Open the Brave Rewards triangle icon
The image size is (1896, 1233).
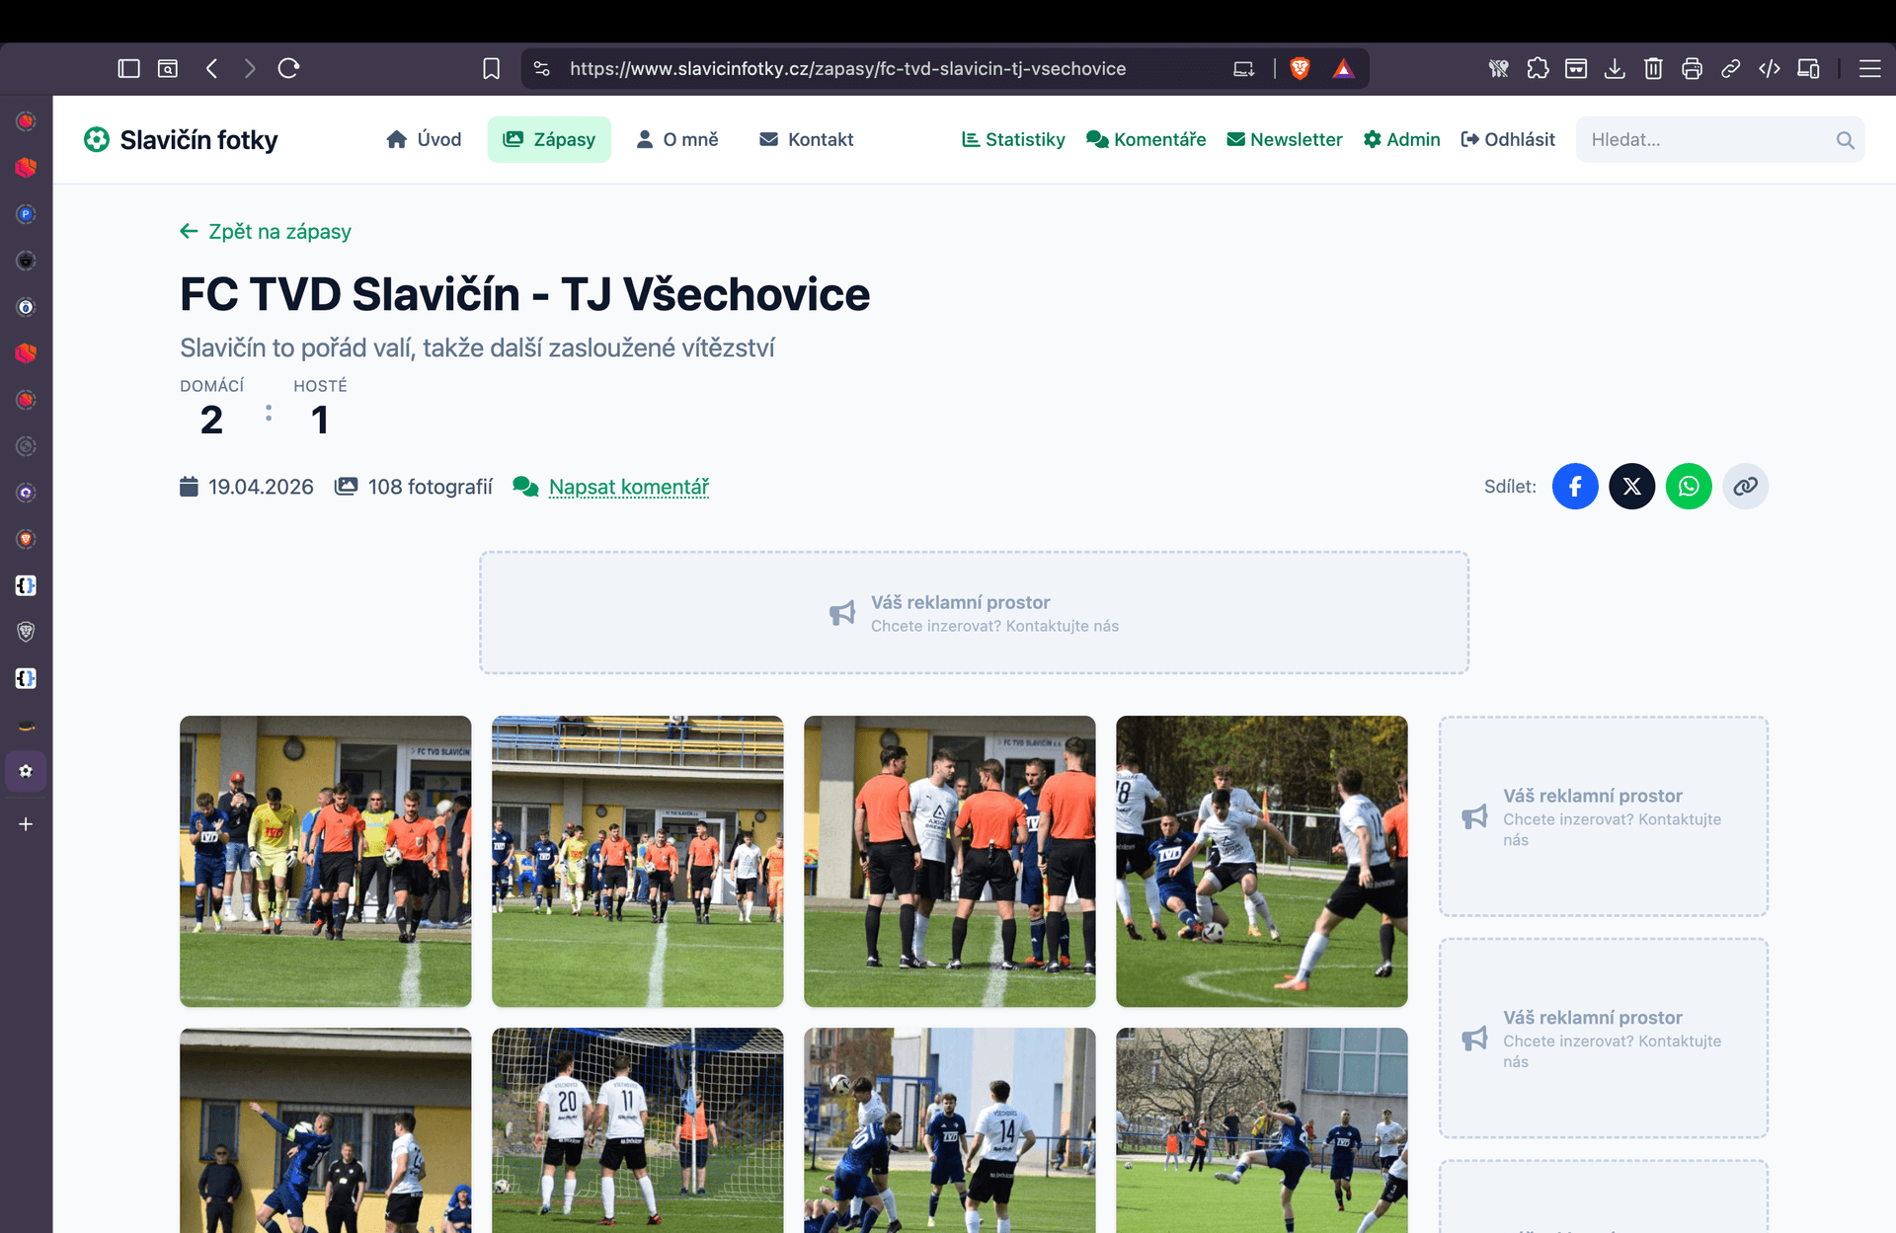1343,68
